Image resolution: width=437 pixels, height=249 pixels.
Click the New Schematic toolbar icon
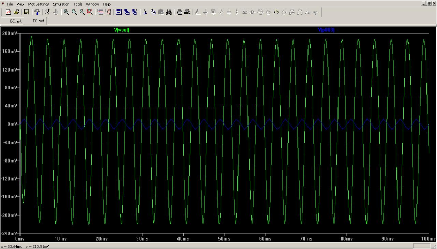7,12
